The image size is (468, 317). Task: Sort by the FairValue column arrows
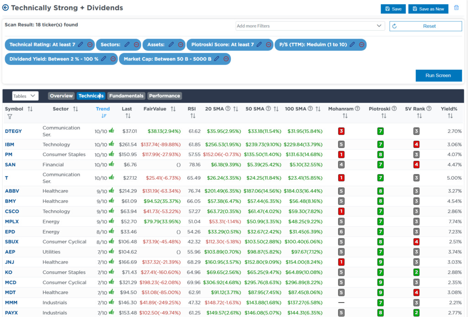pyautogui.click(x=173, y=109)
